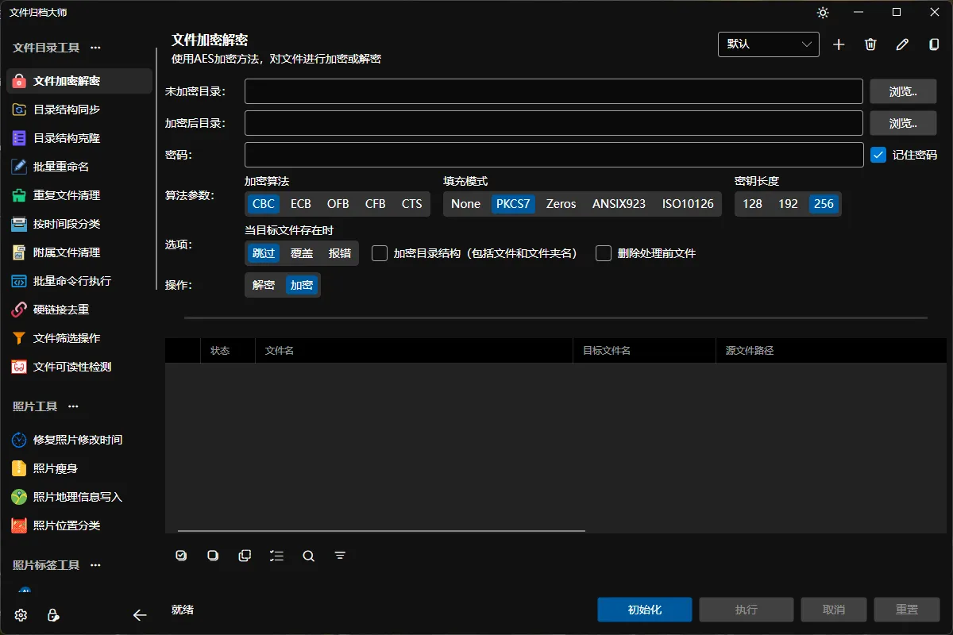Click the select-all checkbox icon under the list
The image size is (953, 635).
pos(181,556)
